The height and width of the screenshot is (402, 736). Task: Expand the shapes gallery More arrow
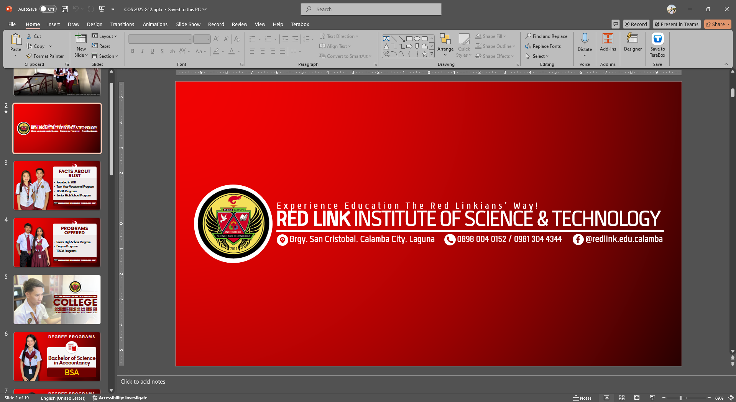(432, 54)
